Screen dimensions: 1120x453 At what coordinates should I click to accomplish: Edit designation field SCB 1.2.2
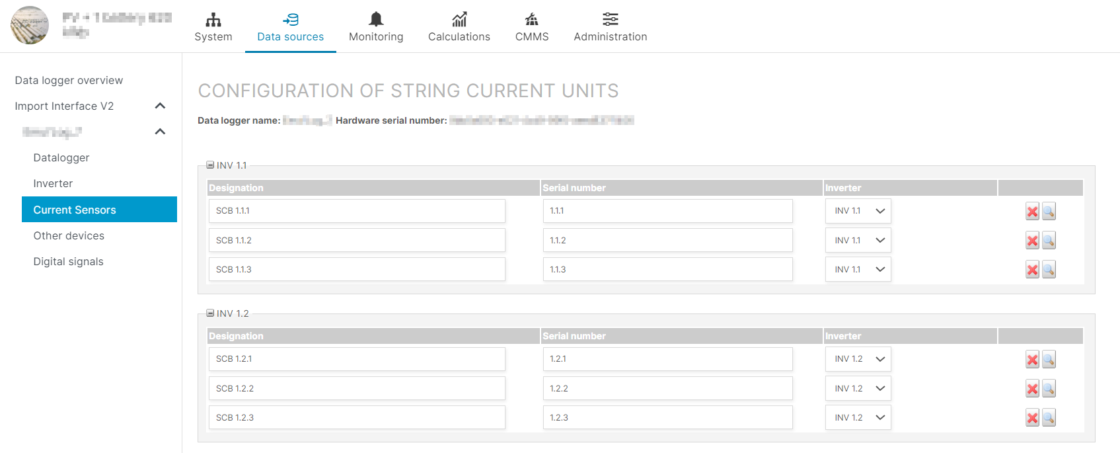357,388
